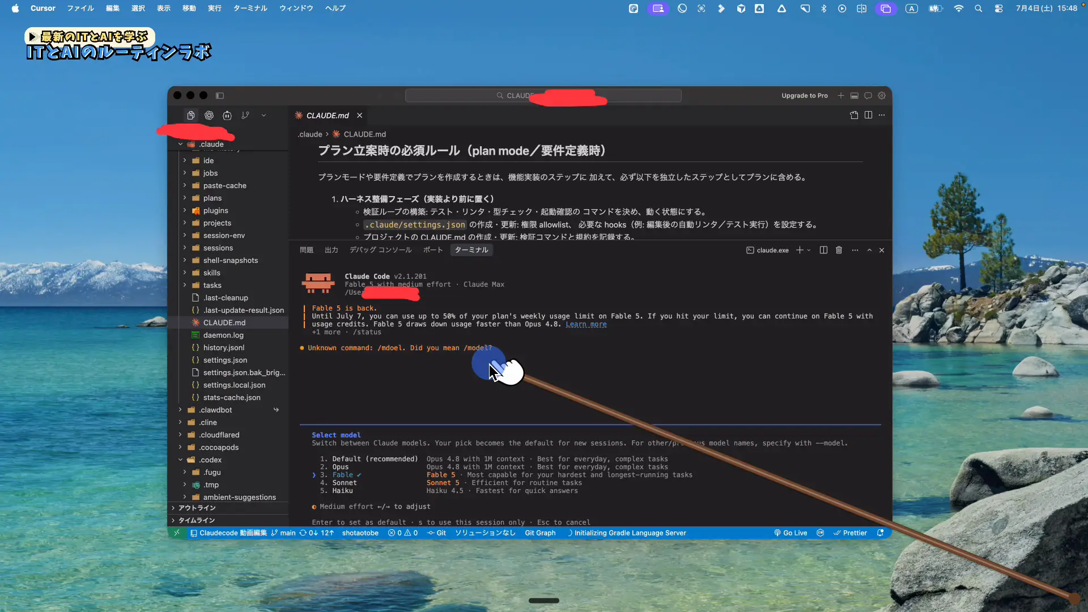Click Prettier in status bar

[x=850, y=533]
